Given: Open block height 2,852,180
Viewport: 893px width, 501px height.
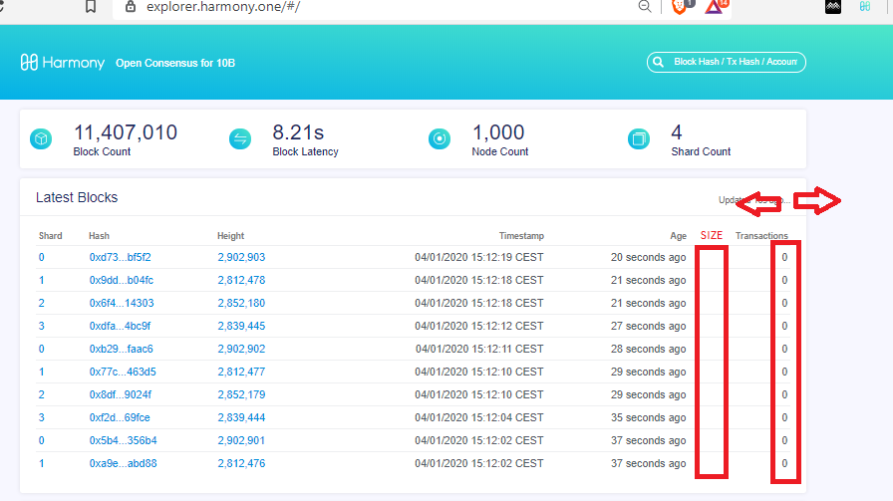Looking at the screenshot, I should pyautogui.click(x=241, y=303).
